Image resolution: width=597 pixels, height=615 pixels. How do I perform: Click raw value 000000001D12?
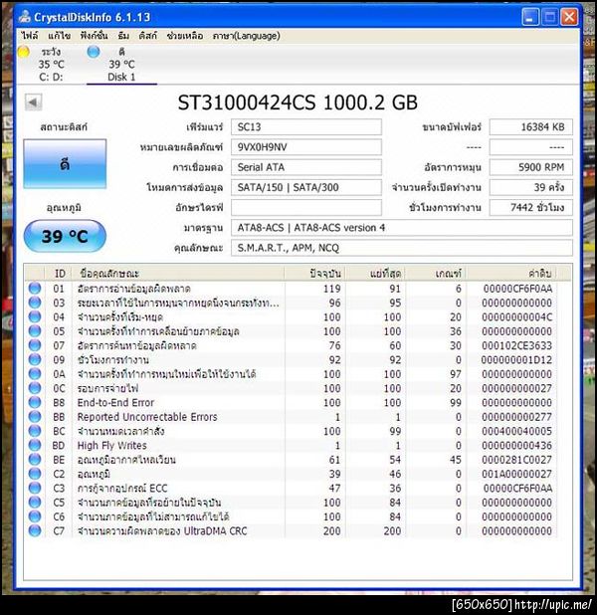pyautogui.click(x=516, y=359)
